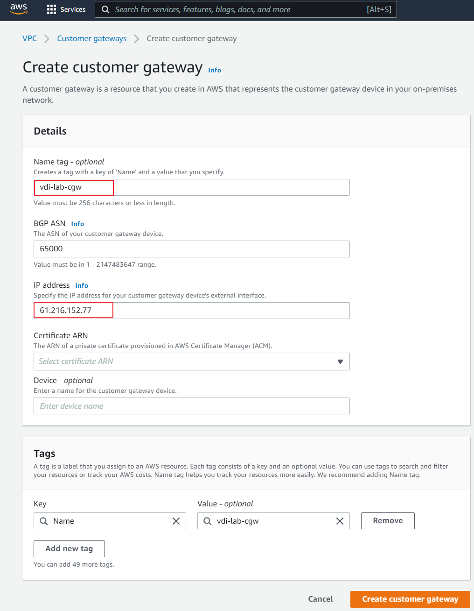The height and width of the screenshot is (611, 474).
Task: Clear the tag value vdi-lab-cgw
Action: [x=340, y=521]
